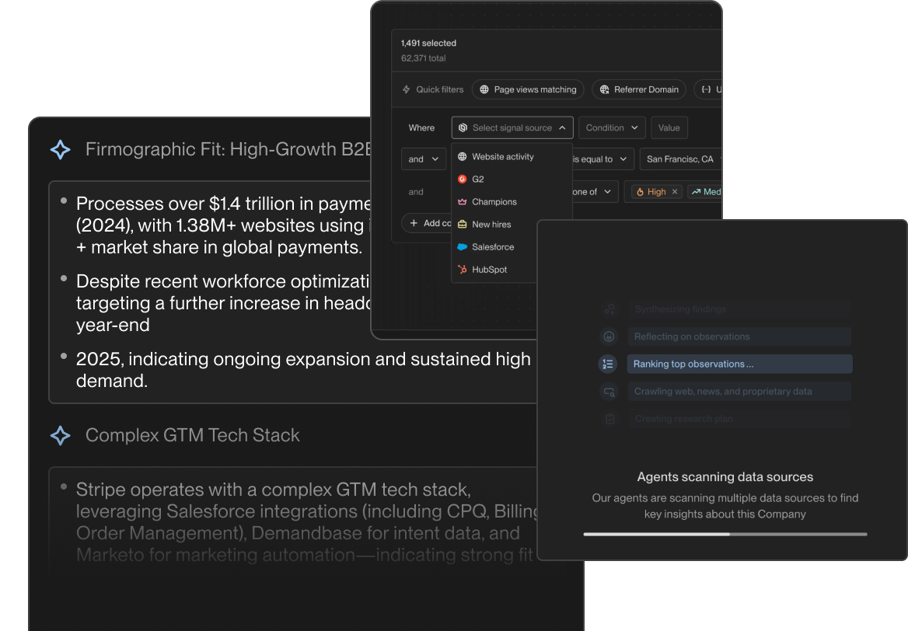Click the High priority tag

tap(657, 192)
